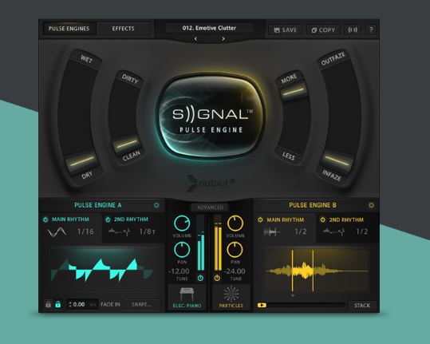Image resolution: width=430 pixels, height=344 pixels.
Task: Select the Pulse Engines tab
Action: (x=69, y=29)
